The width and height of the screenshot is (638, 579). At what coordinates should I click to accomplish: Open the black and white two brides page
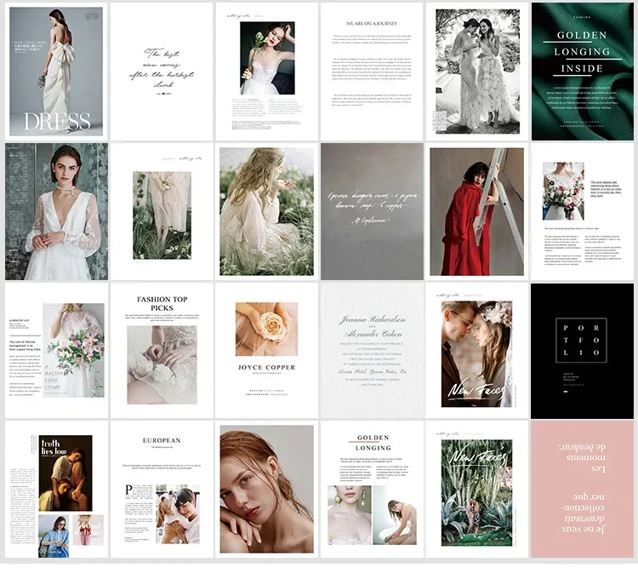[477, 72]
